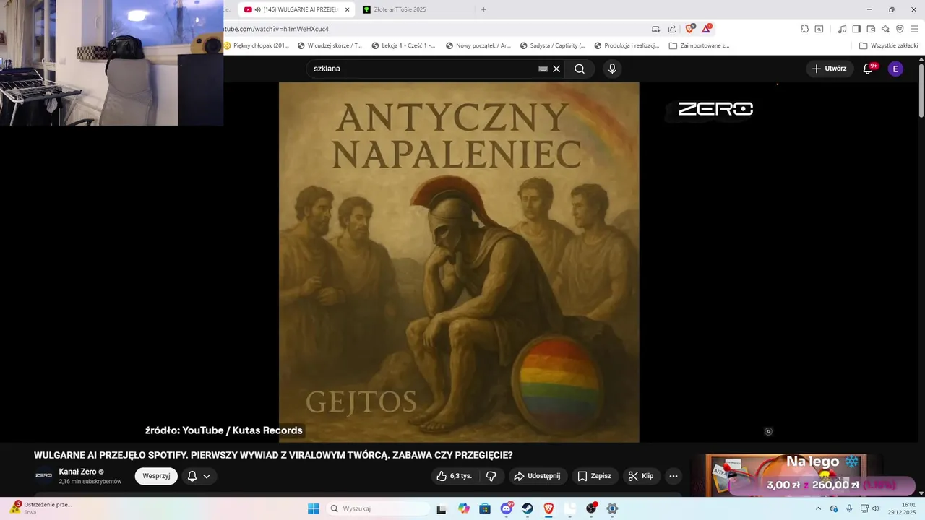
Task: Click the small circular icon at the video's bottom right
Action: point(768,431)
